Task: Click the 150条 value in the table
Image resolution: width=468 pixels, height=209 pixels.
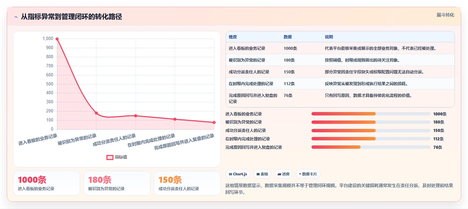Action: (289, 72)
